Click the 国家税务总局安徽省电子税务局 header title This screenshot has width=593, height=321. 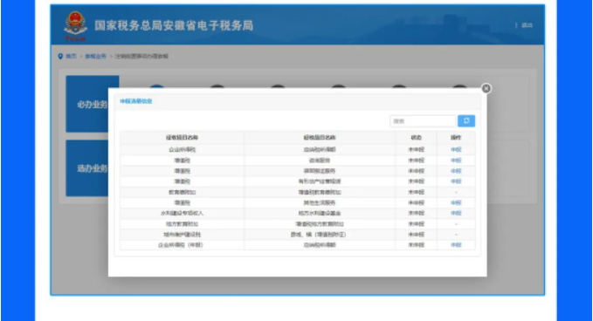(x=174, y=25)
